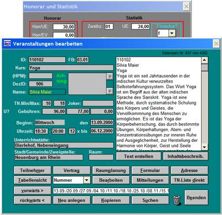Click Beenden to exit the form
This screenshot has height=215, width=222.
196,197
